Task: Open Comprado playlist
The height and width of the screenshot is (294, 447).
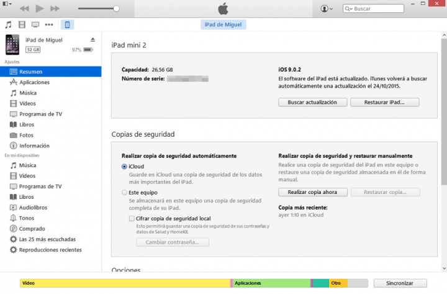Action: (51, 229)
